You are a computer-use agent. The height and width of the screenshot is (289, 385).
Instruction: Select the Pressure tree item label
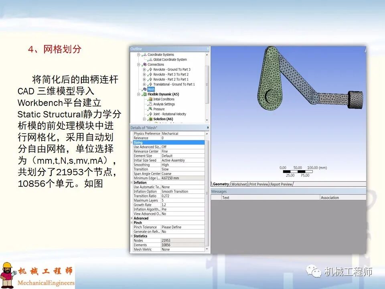(x=159, y=109)
